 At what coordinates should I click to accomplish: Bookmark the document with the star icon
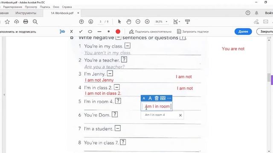click(7, 22)
